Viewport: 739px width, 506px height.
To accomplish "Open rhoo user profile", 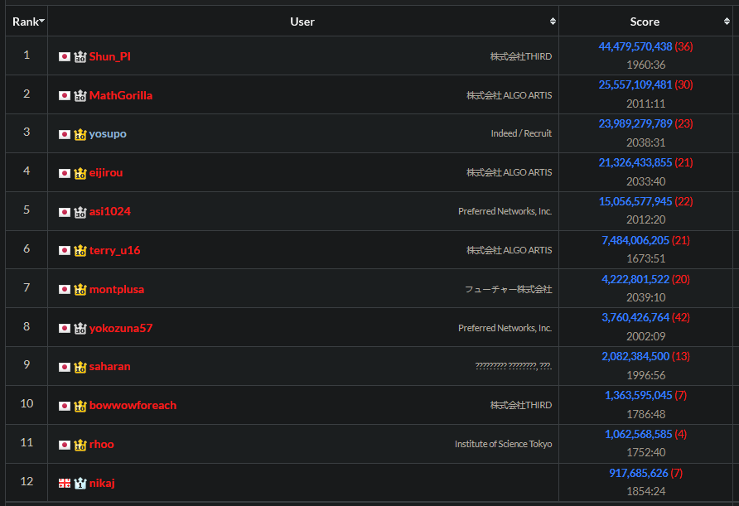I will click(101, 444).
